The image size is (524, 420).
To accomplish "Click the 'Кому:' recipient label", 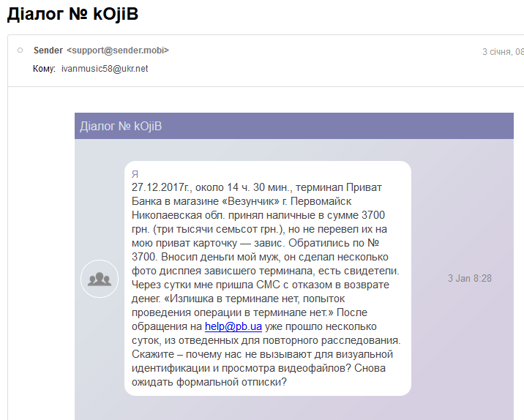I will [x=44, y=69].
